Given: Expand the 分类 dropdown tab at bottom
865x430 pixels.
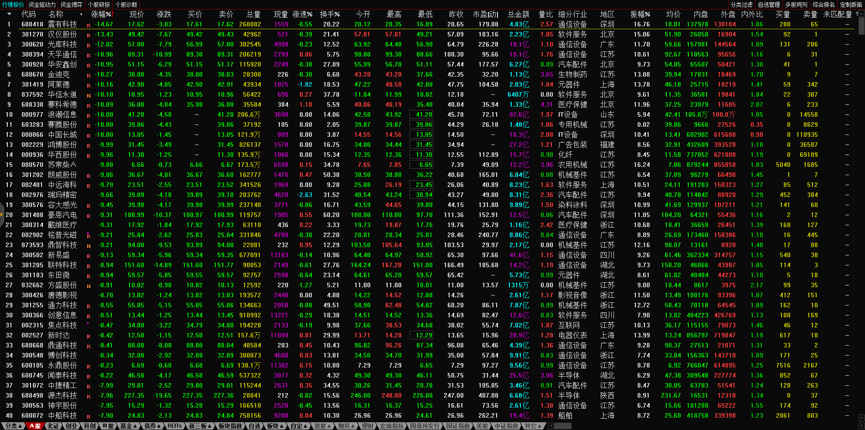Looking at the screenshot, I should coord(13,426).
